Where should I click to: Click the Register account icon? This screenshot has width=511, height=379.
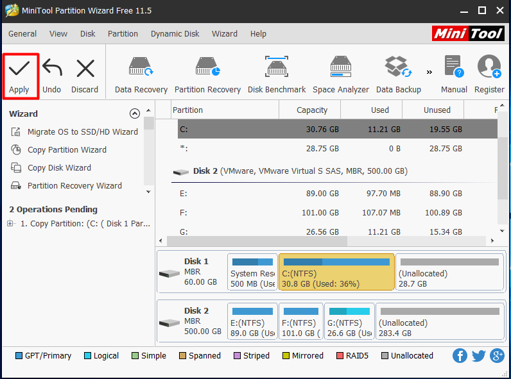(x=489, y=76)
